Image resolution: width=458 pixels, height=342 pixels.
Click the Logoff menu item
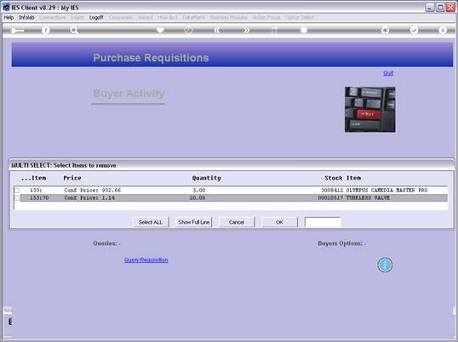(x=96, y=18)
